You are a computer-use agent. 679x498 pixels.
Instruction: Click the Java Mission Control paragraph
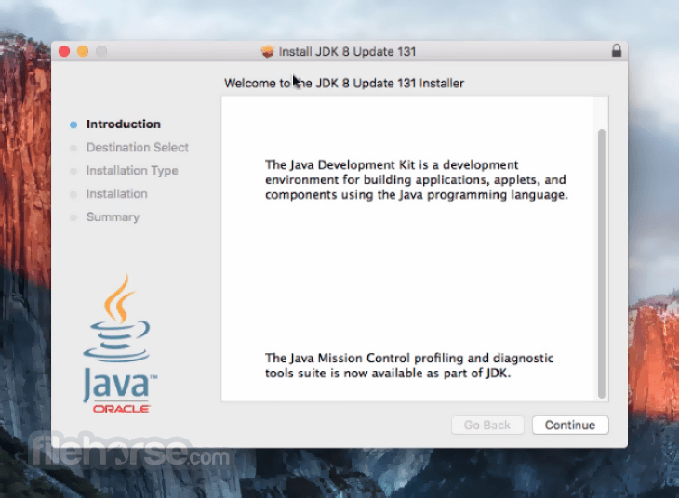pos(409,366)
